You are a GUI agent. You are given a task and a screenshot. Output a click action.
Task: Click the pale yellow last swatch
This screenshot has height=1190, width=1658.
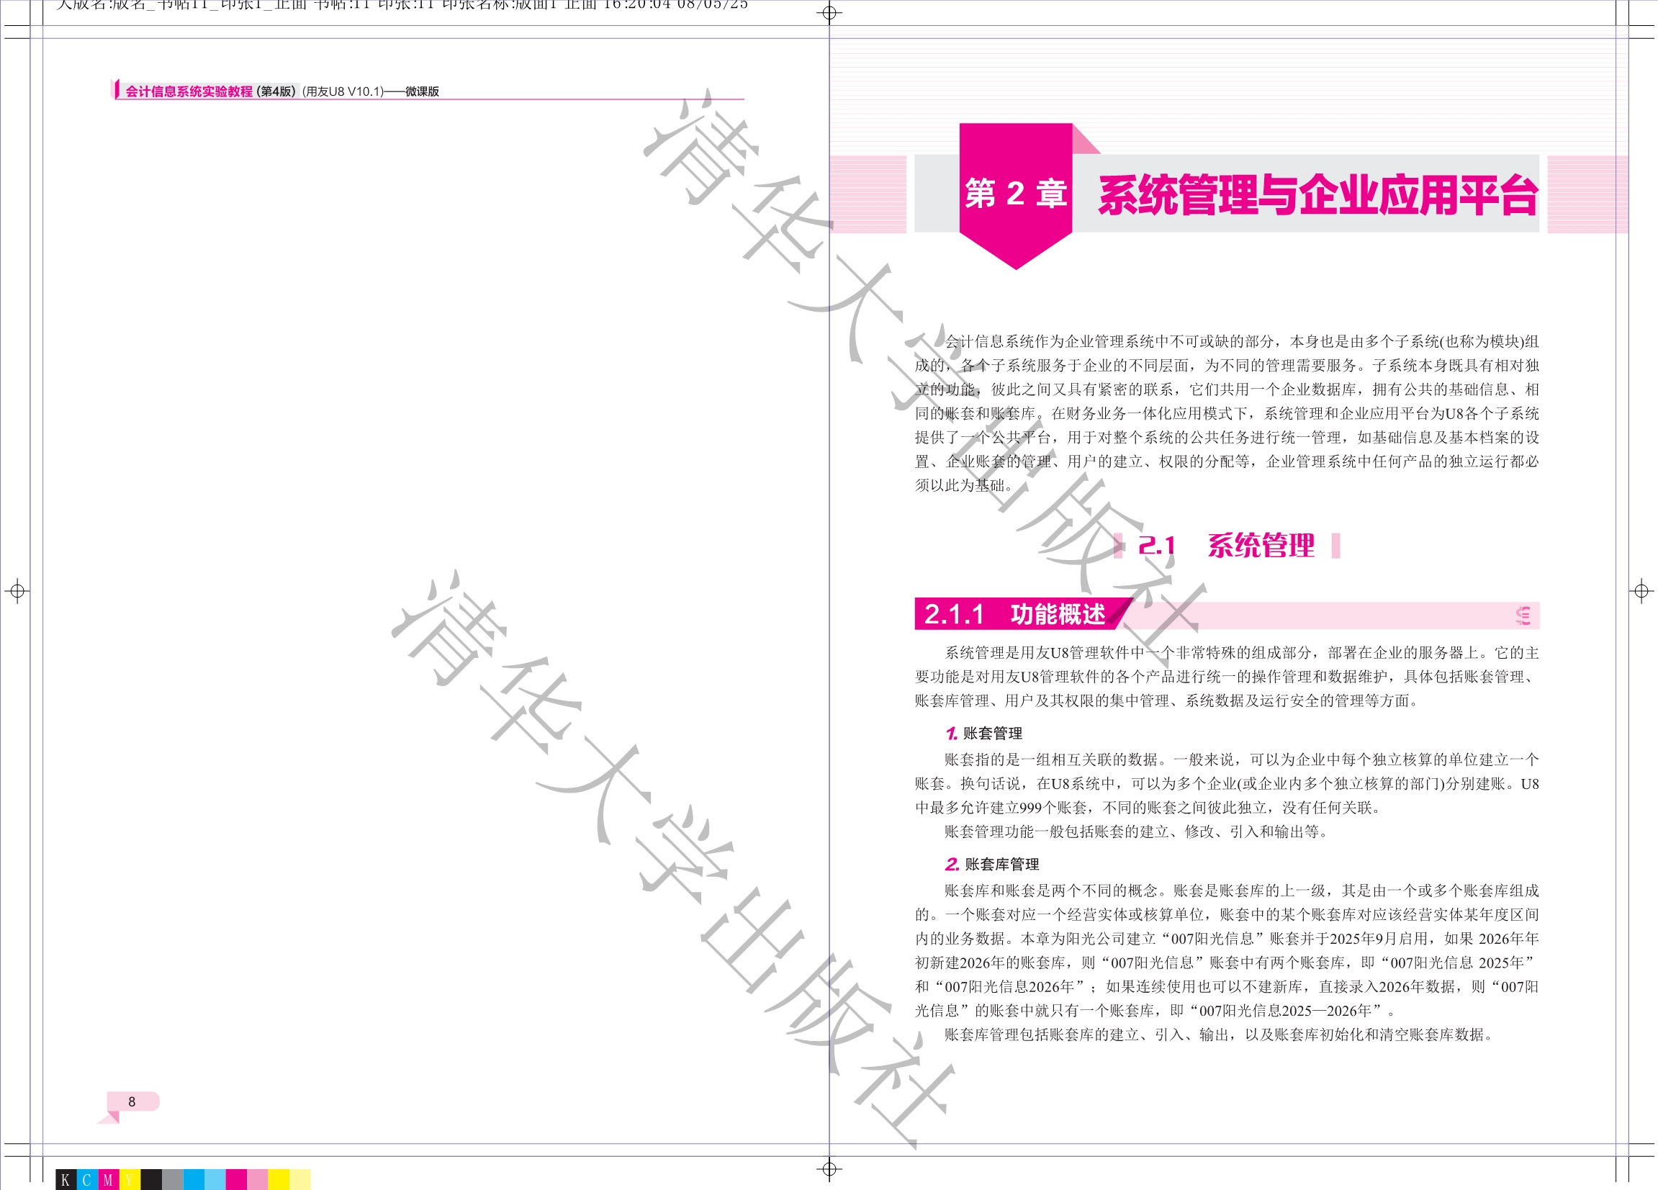point(299,1179)
